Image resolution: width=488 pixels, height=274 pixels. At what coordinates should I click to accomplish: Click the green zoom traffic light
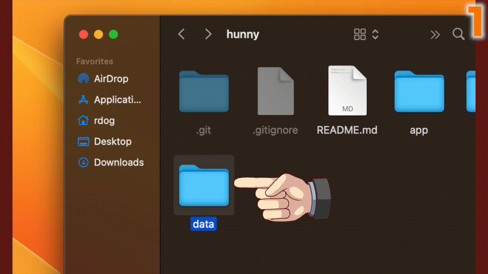[x=113, y=34]
